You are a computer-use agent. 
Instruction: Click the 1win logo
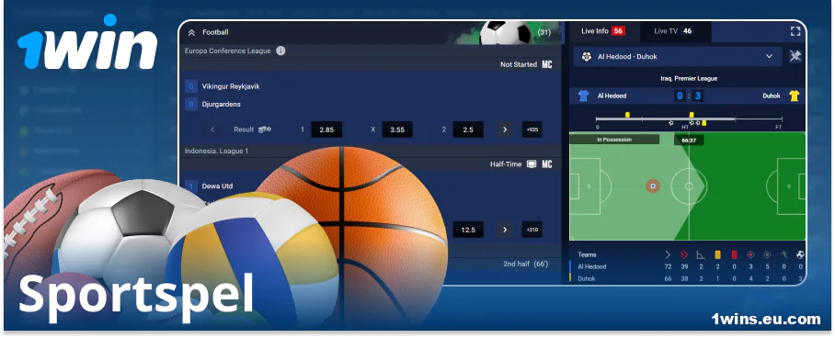(x=86, y=42)
